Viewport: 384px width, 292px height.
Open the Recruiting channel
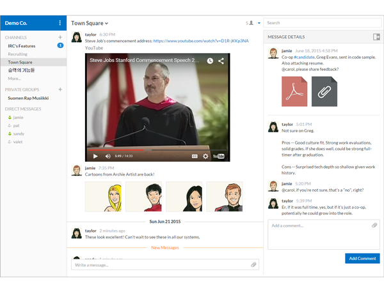tap(18, 54)
